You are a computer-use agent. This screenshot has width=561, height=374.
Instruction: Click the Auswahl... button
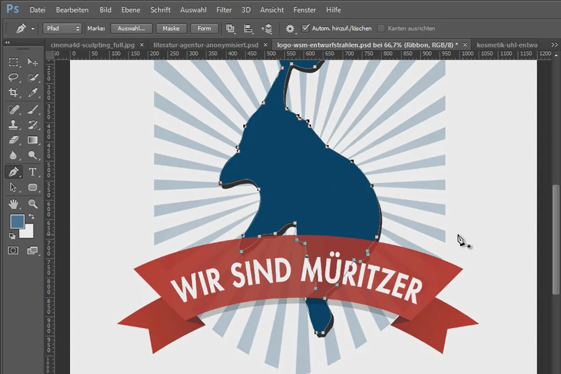tap(131, 29)
